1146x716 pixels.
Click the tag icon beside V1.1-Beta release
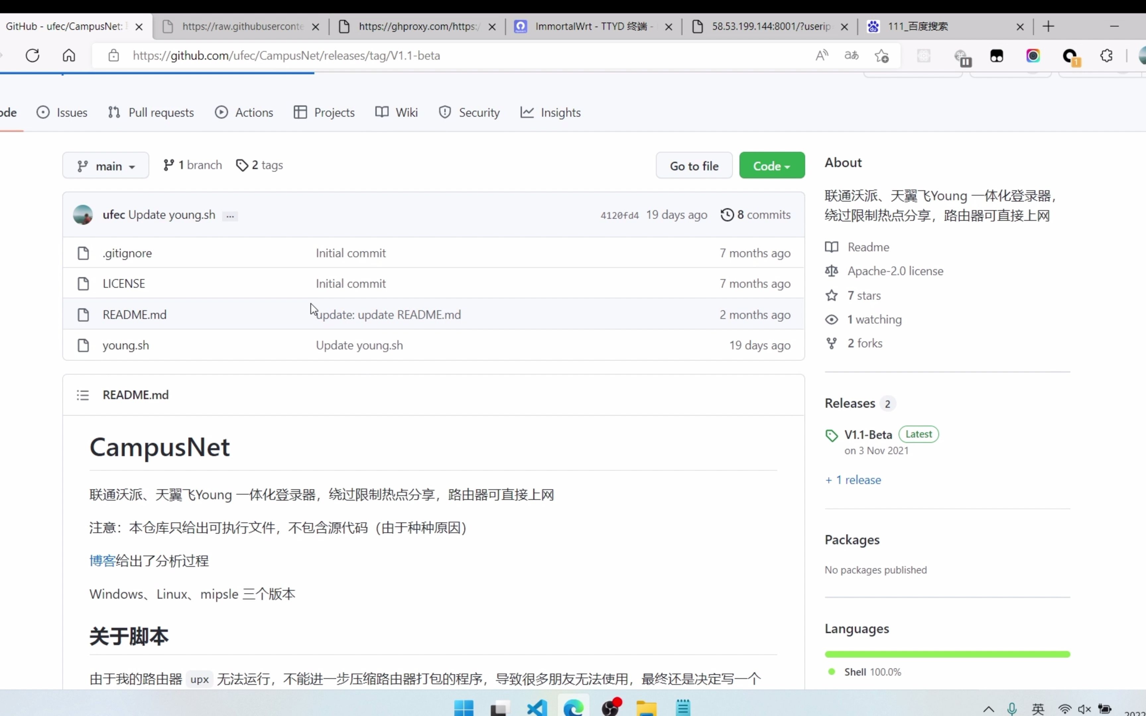[832, 436]
